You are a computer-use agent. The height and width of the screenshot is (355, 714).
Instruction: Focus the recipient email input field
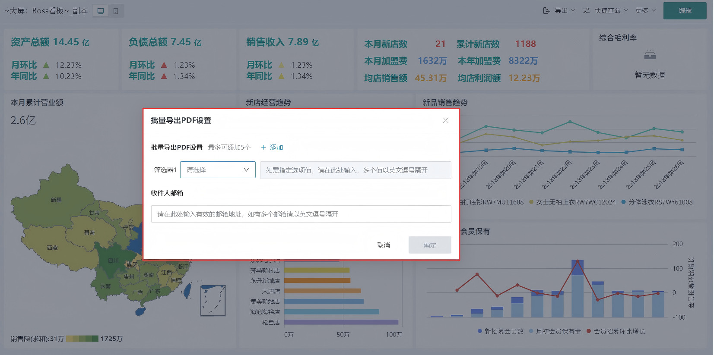[x=301, y=214]
